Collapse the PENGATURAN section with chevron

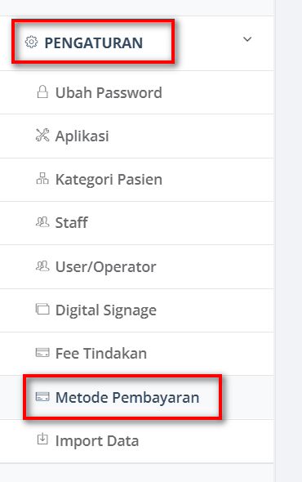pyautogui.click(x=247, y=39)
